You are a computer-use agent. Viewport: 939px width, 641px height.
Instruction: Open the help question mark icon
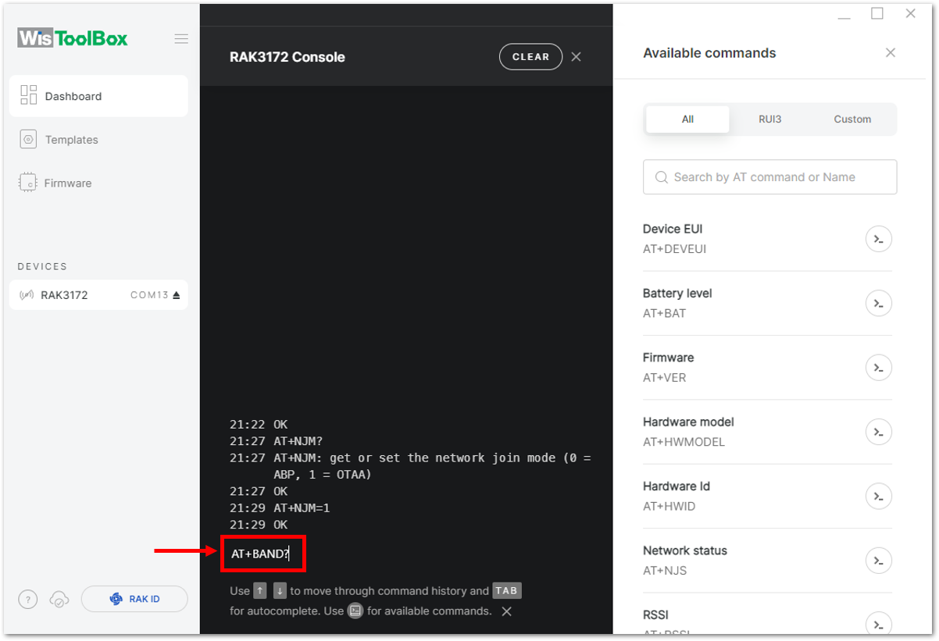point(27,600)
